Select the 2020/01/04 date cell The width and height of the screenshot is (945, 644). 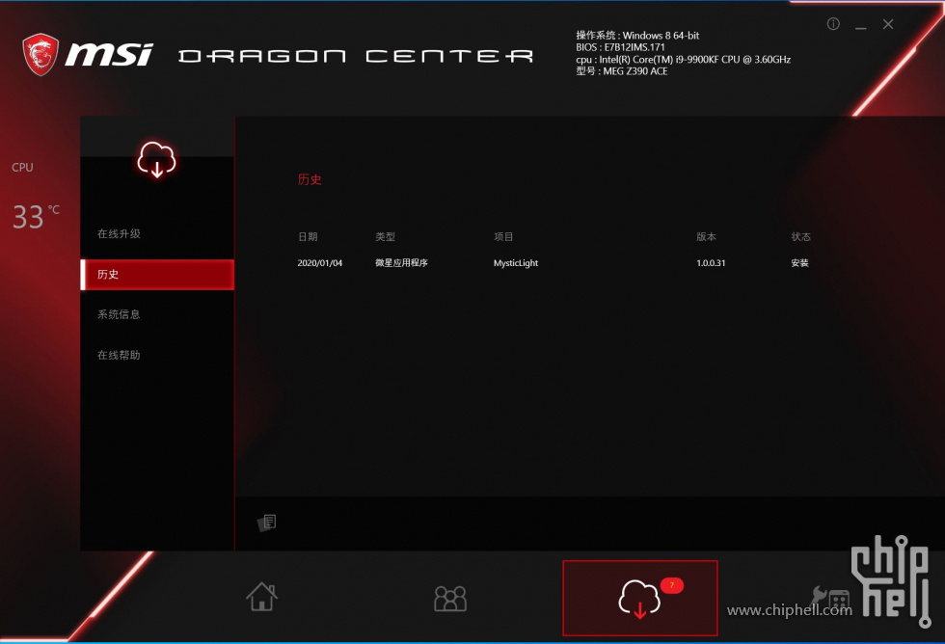[x=318, y=262]
